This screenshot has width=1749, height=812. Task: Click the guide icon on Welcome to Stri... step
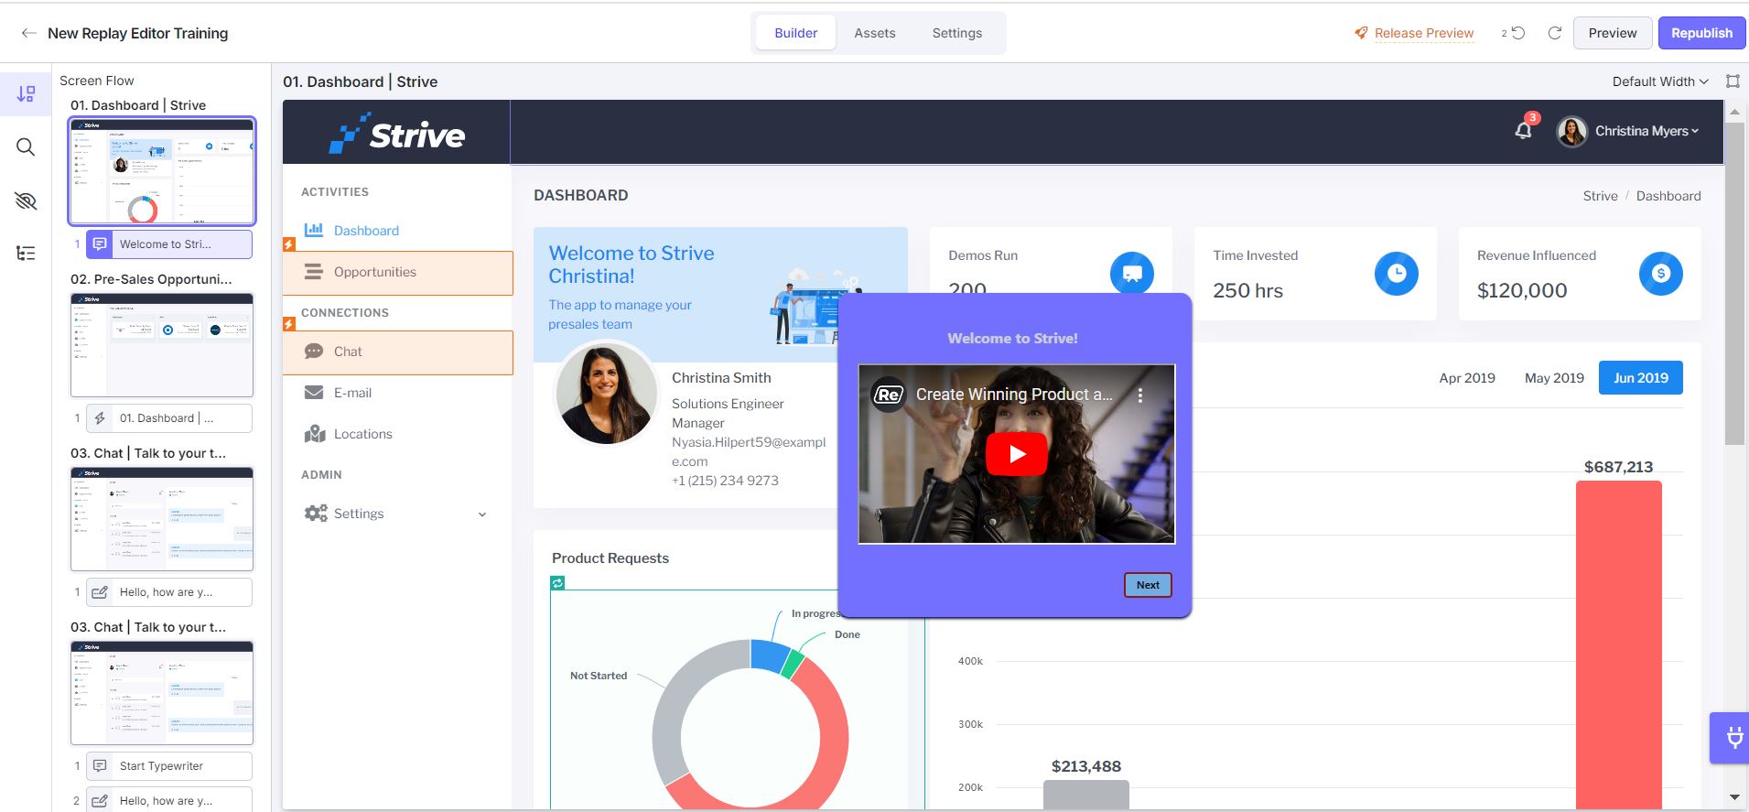[100, 244]
